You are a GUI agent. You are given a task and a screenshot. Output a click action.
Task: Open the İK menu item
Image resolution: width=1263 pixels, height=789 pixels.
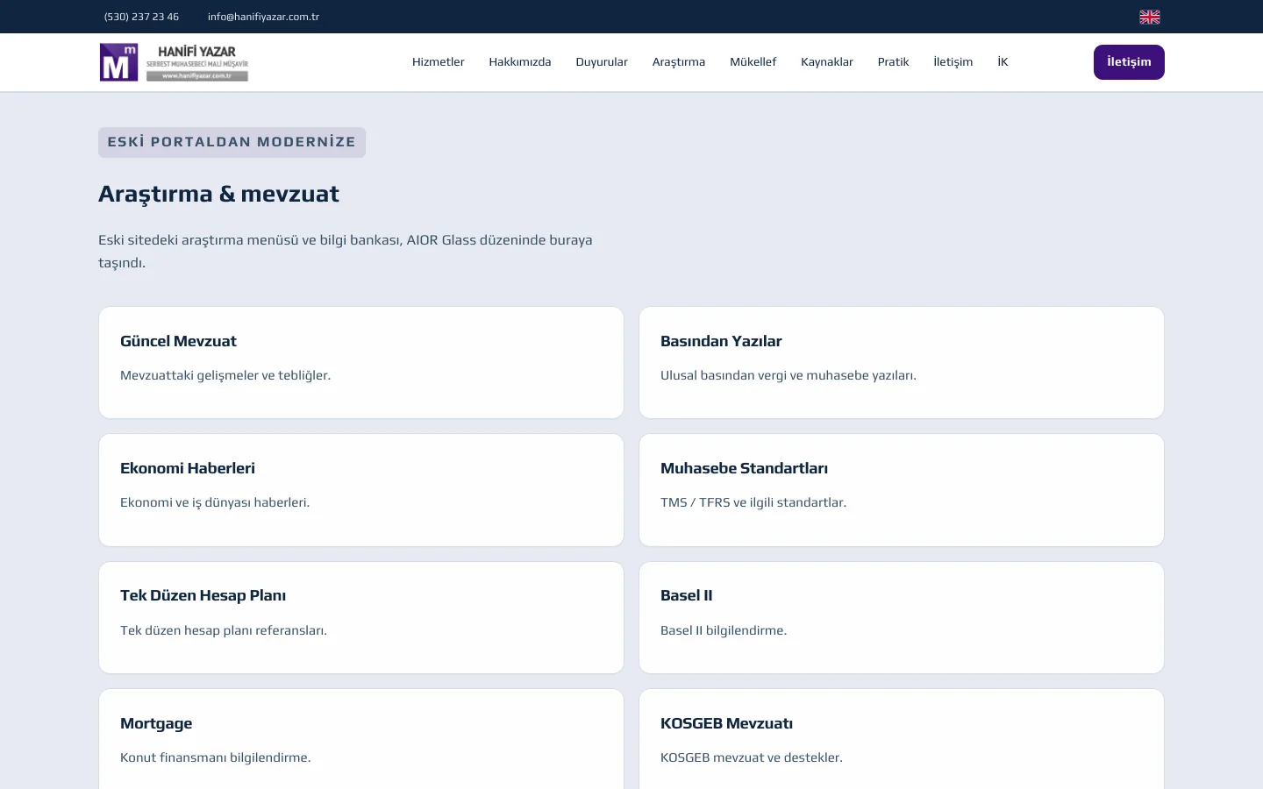click(x=1003, y=62)
